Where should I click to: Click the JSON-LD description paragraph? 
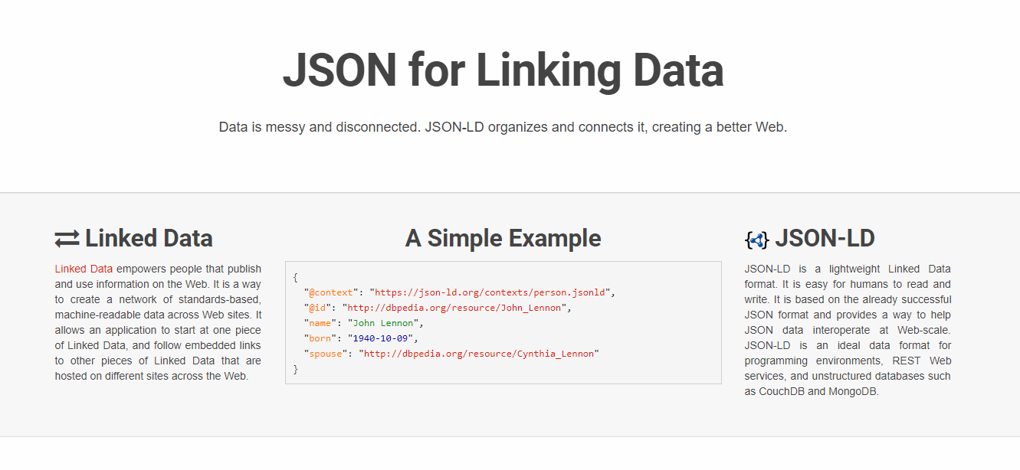tap(848, 330)
